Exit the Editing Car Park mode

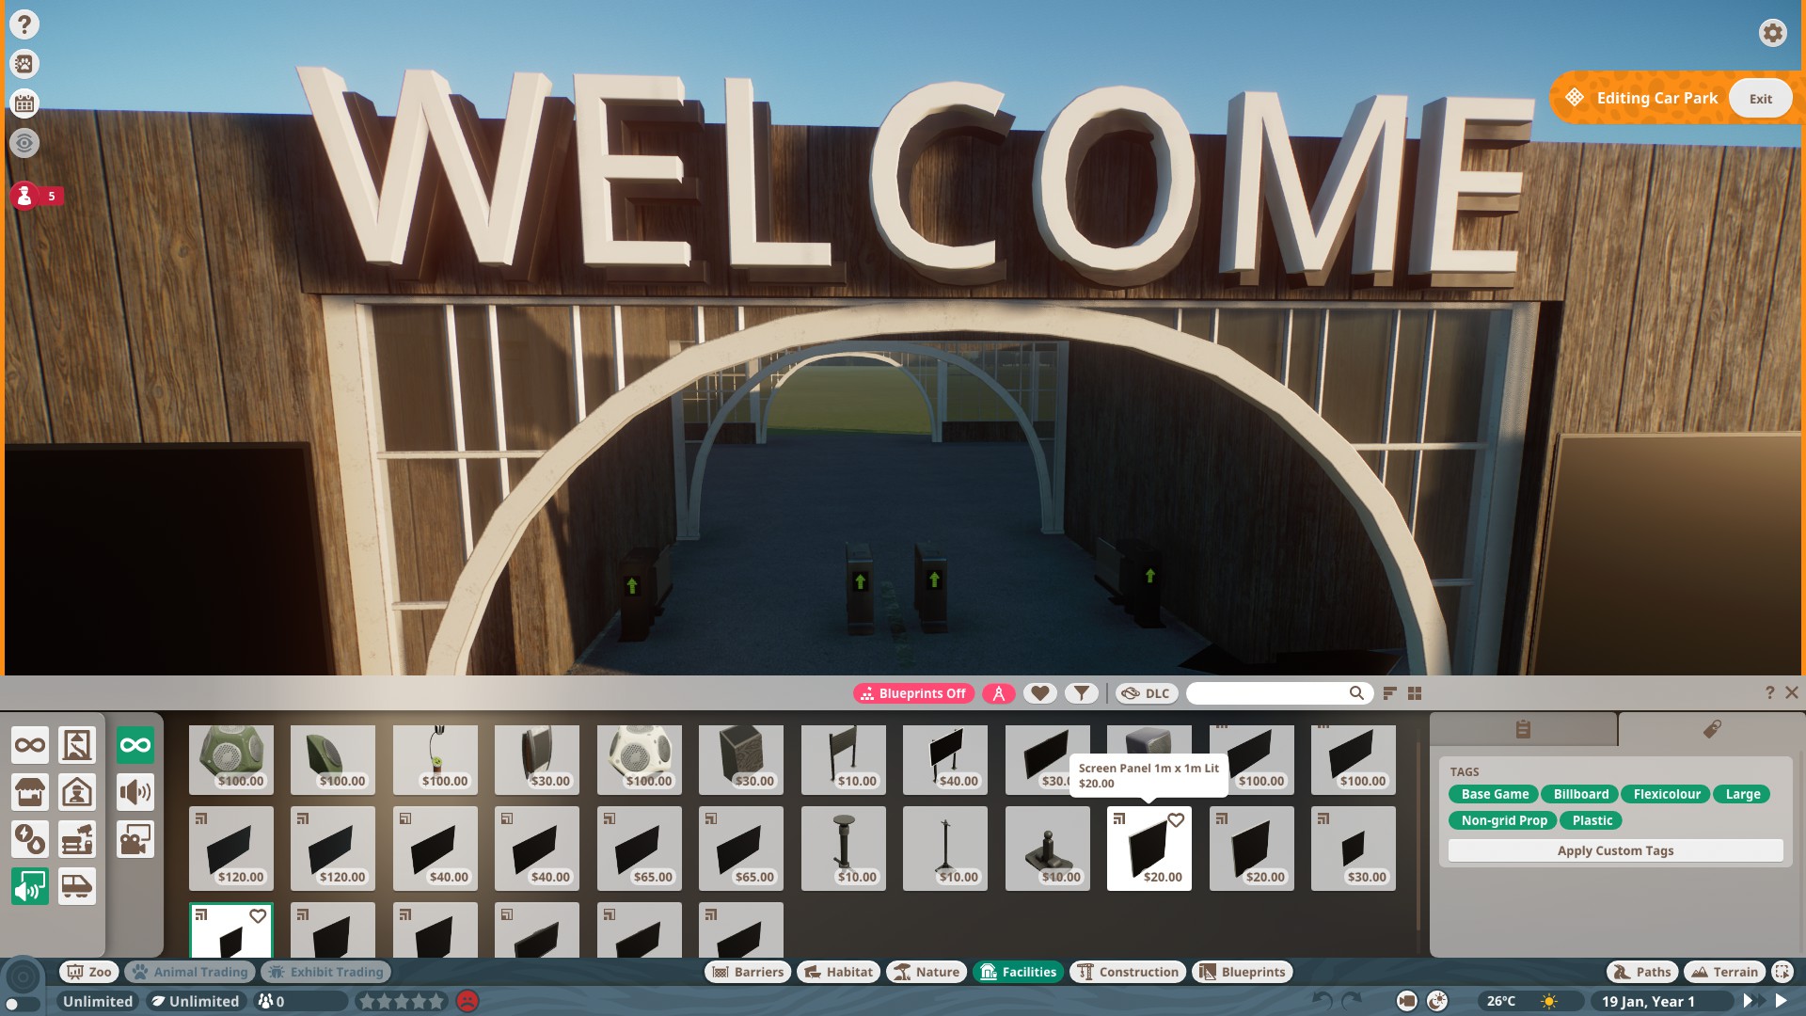(1760, 99)
